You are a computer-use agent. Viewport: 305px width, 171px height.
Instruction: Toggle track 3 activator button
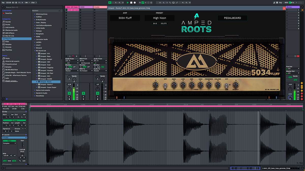click(x=97, y=93)
